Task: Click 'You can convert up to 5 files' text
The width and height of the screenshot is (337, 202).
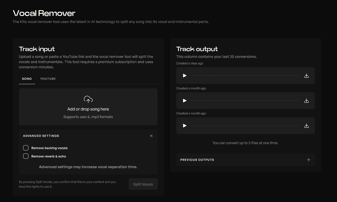Action: [x=245, y=143]
